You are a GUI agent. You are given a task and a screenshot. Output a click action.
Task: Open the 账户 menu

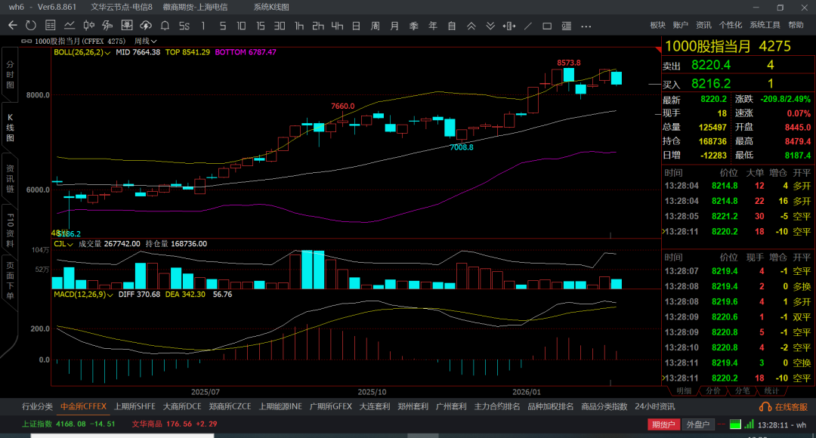click(x=680, y=25)
